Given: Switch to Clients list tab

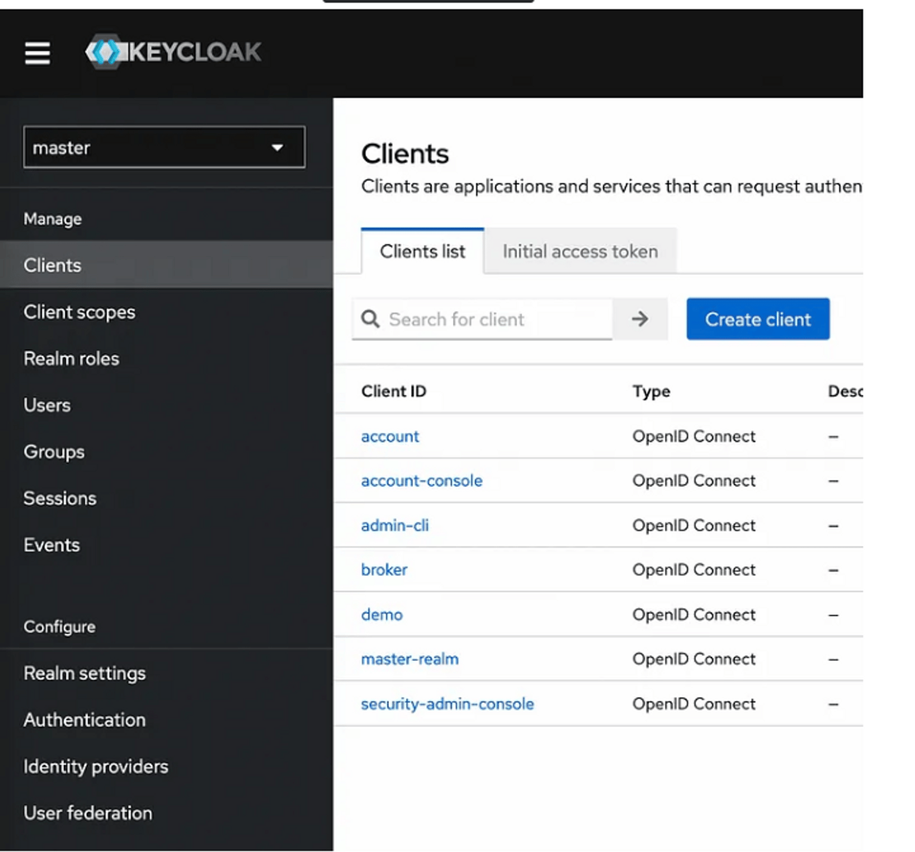Looking at the screenshot, I should coord(422,251).
